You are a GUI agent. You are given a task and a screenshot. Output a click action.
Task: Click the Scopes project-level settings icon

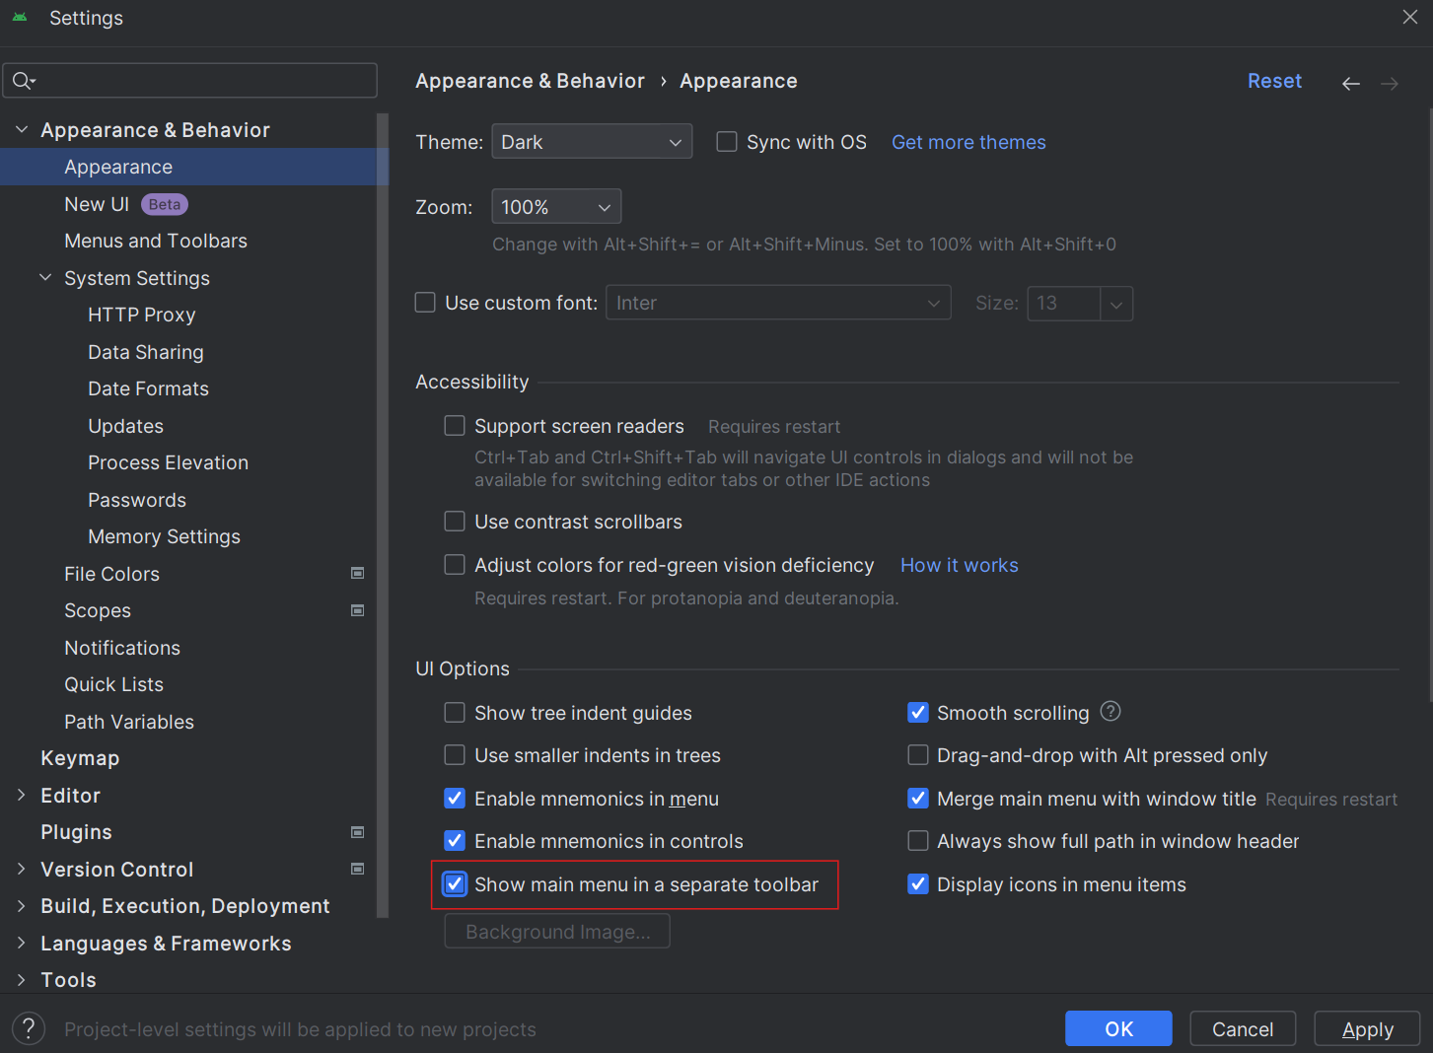[358, 610]
